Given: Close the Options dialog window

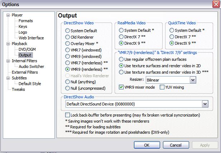Looking at the screenshot, I should point(216,4).
